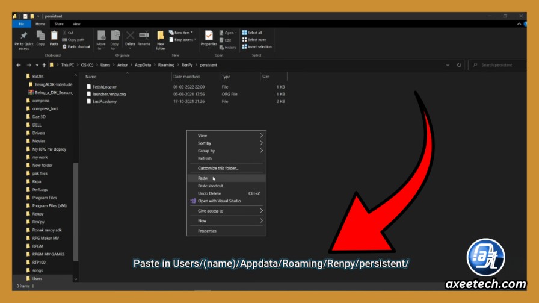Open the ribbon Open dropdown

[228, 33]
